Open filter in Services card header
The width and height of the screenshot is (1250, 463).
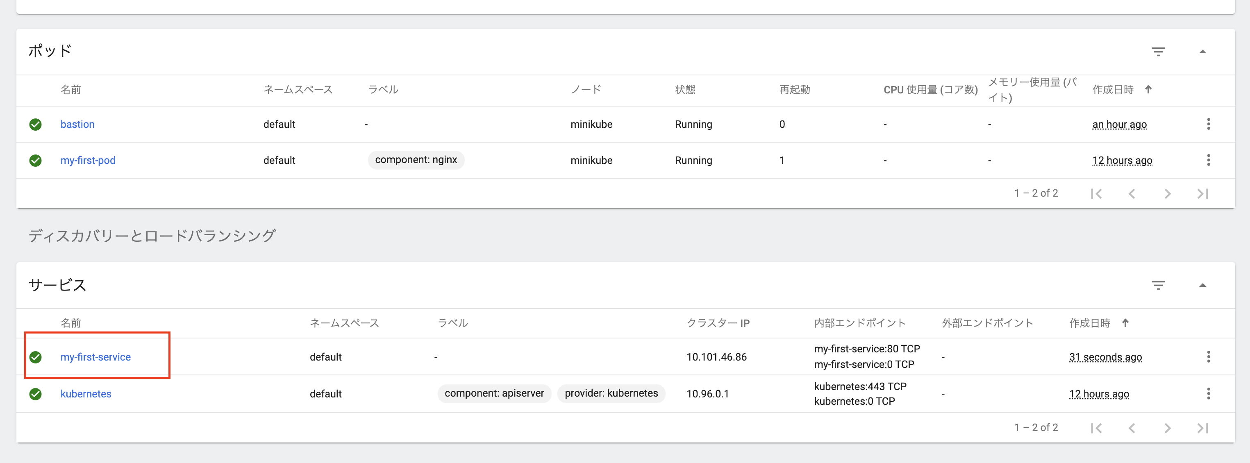click(x=1158, y=285)
